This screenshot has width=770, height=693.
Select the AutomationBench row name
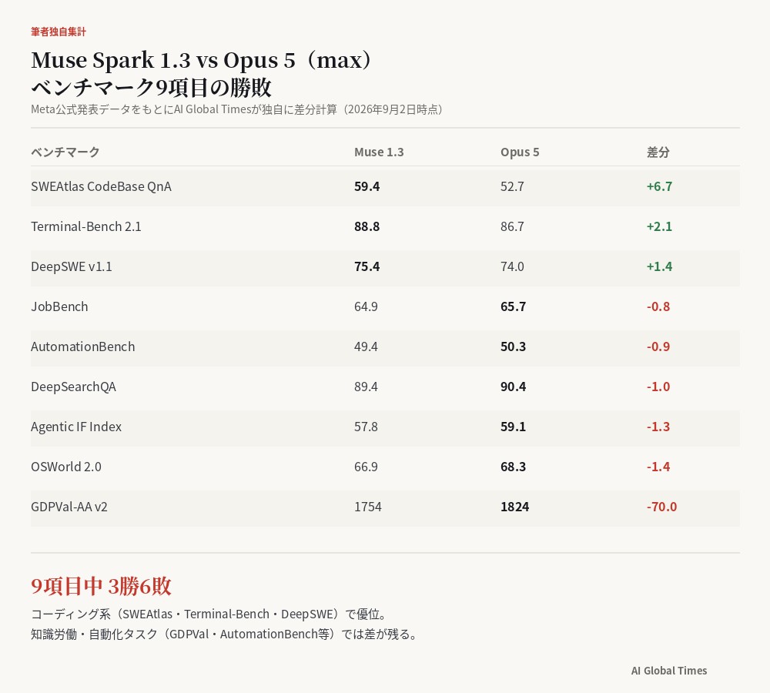click(x=83, y=346)
